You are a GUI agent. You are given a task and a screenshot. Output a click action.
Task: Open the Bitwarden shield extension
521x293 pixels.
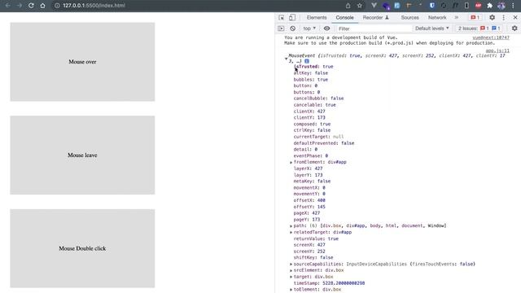[x=432, y=6]
